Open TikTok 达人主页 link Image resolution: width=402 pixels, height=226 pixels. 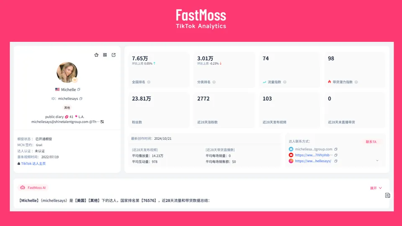pyautogui.click(x=33, y=164)
